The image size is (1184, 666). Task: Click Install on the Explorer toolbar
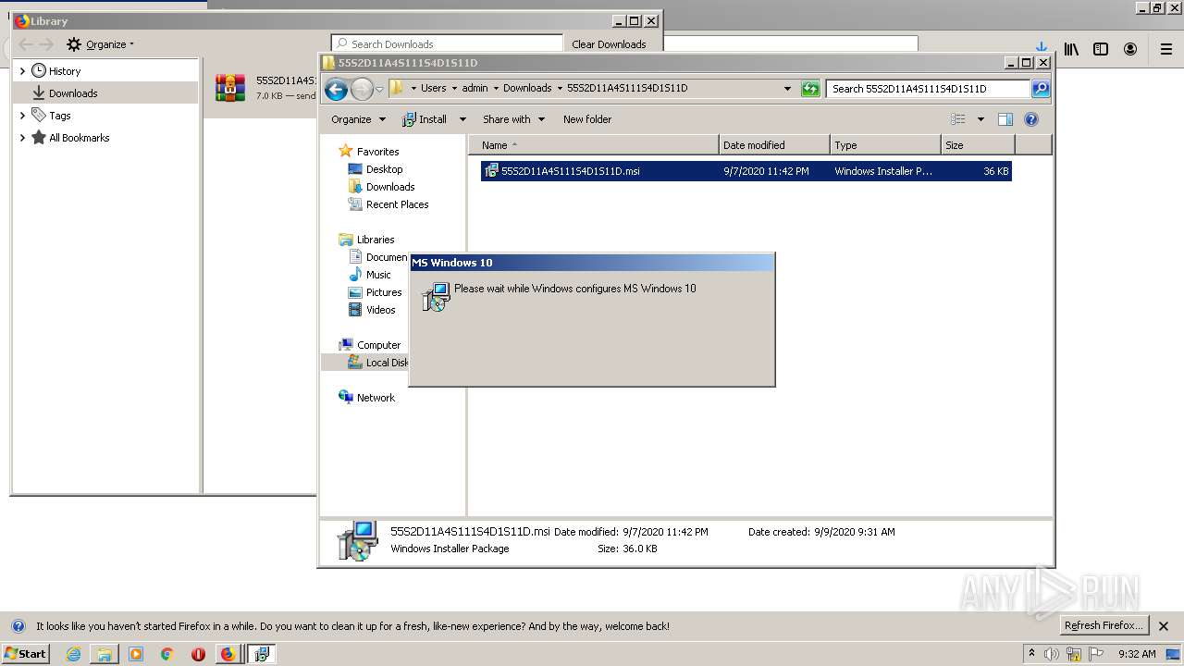pyautogui.click(x=425, y=119)
